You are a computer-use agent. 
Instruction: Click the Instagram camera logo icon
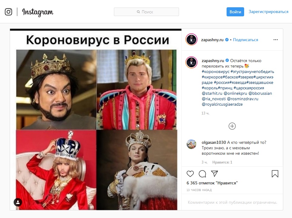point(8,12)
